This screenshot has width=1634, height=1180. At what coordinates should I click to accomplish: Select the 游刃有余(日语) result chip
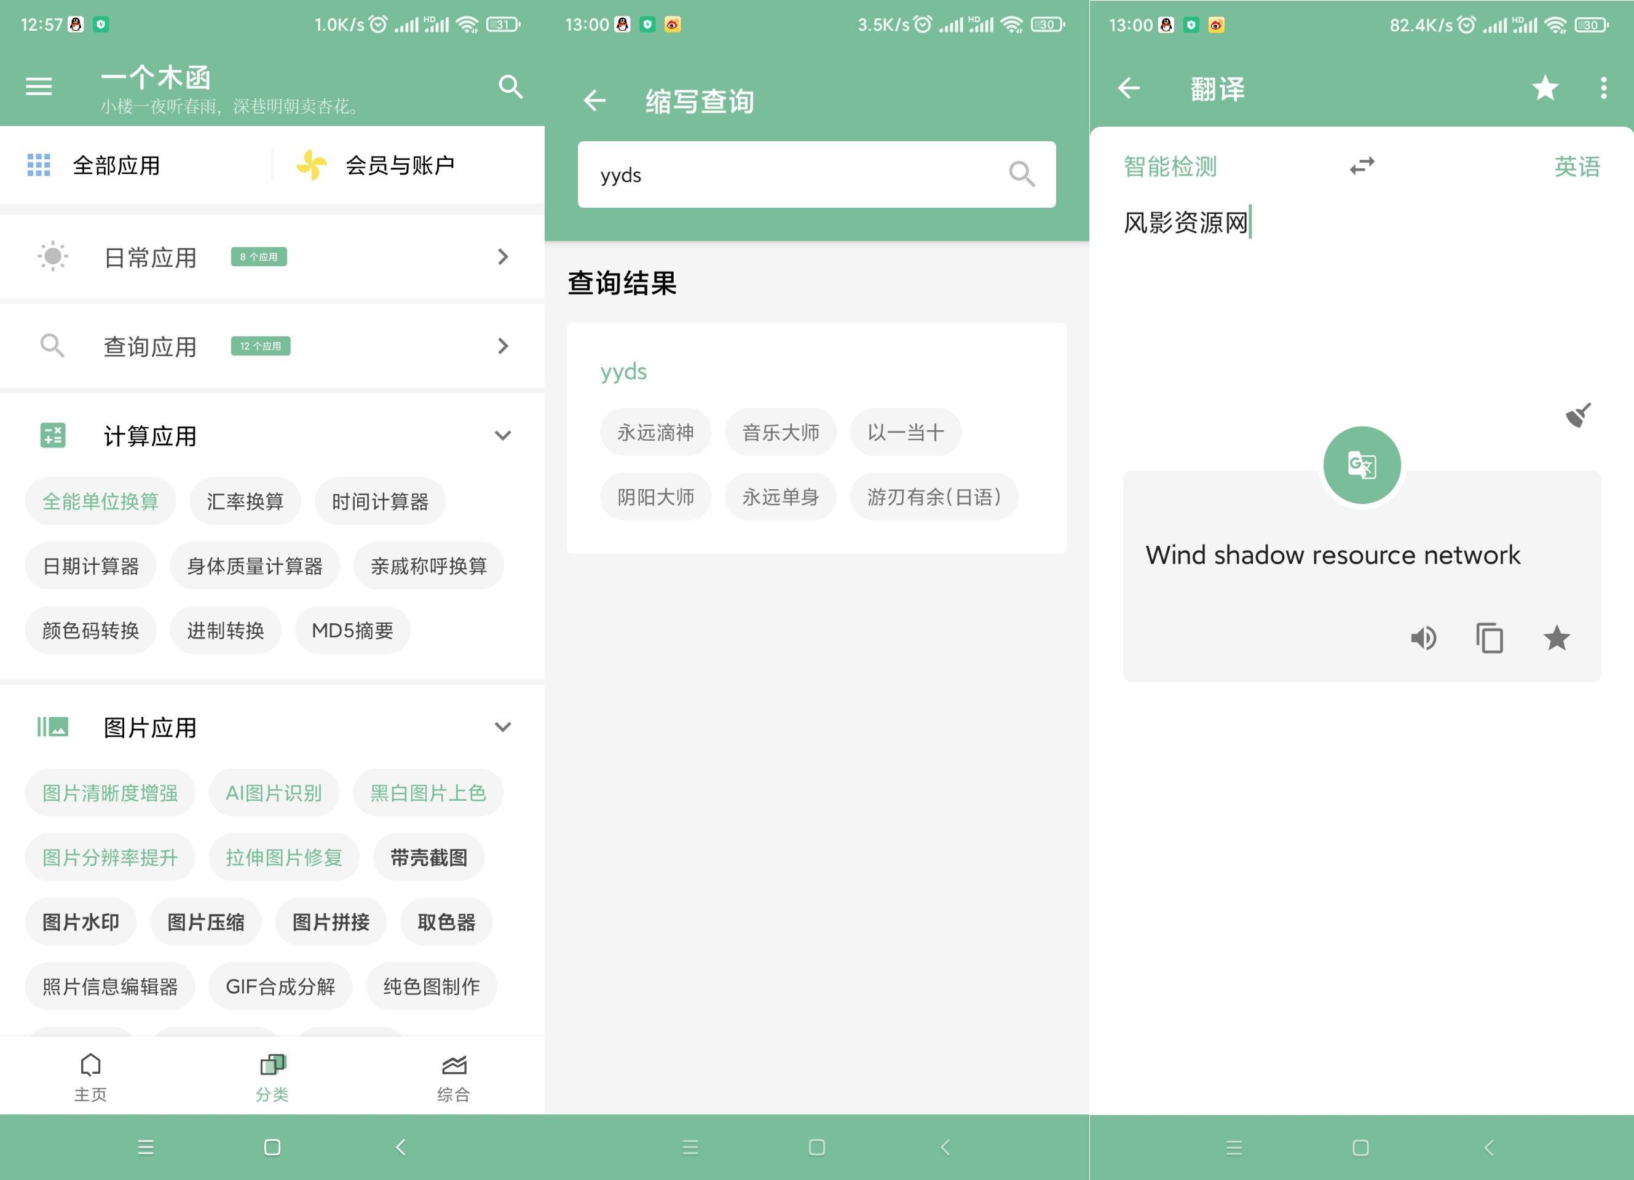934,497
